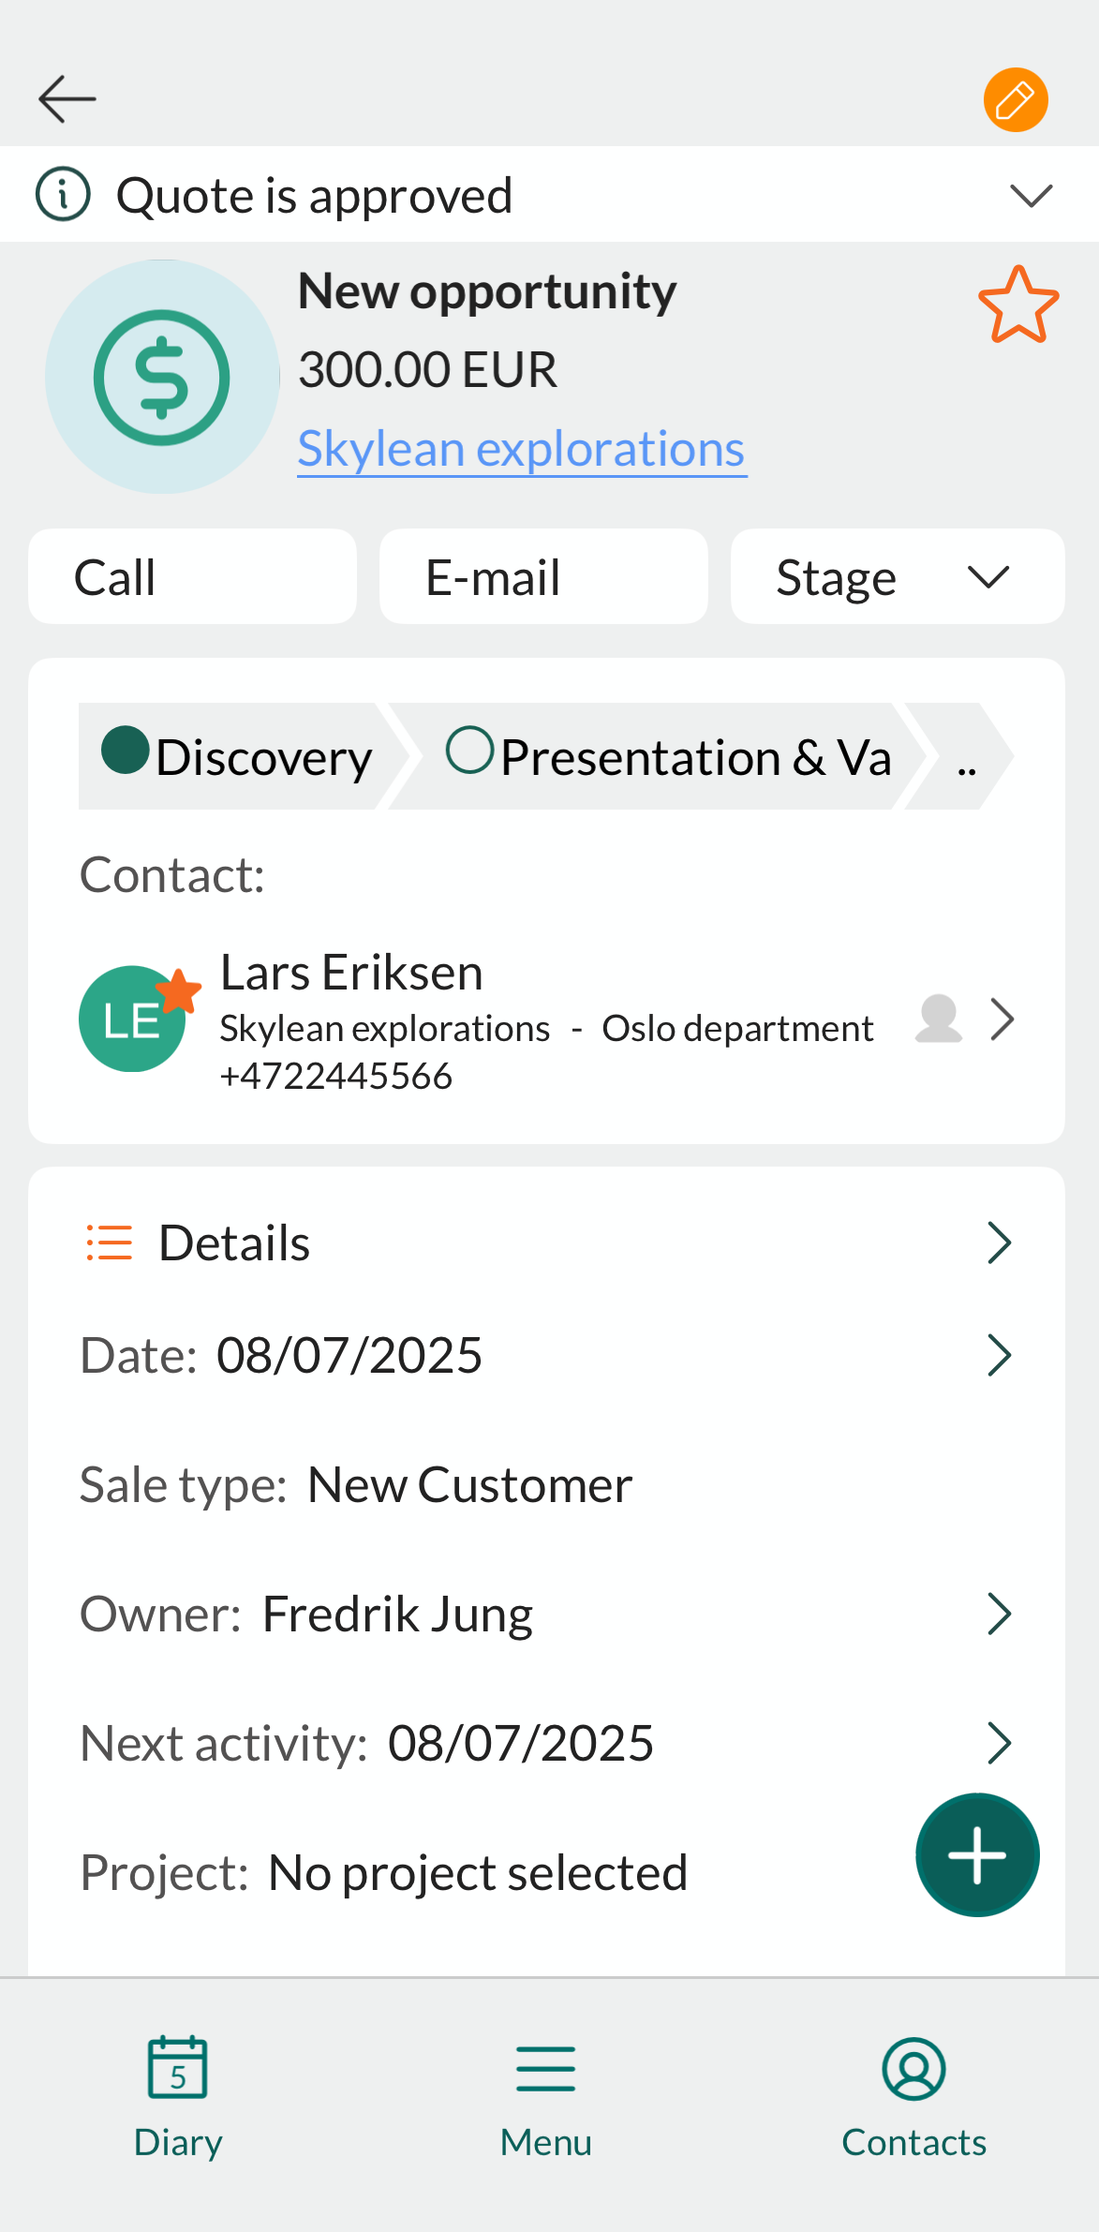Tap Project: No project selected
The height and width of the screenshot is (2232, 1099).
click(384, 1873)
